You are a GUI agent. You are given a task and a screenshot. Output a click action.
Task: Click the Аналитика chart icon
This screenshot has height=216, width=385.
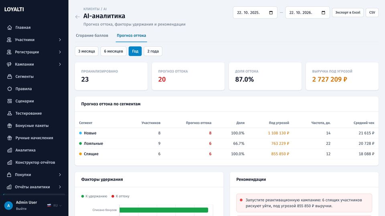click(10, 150)
